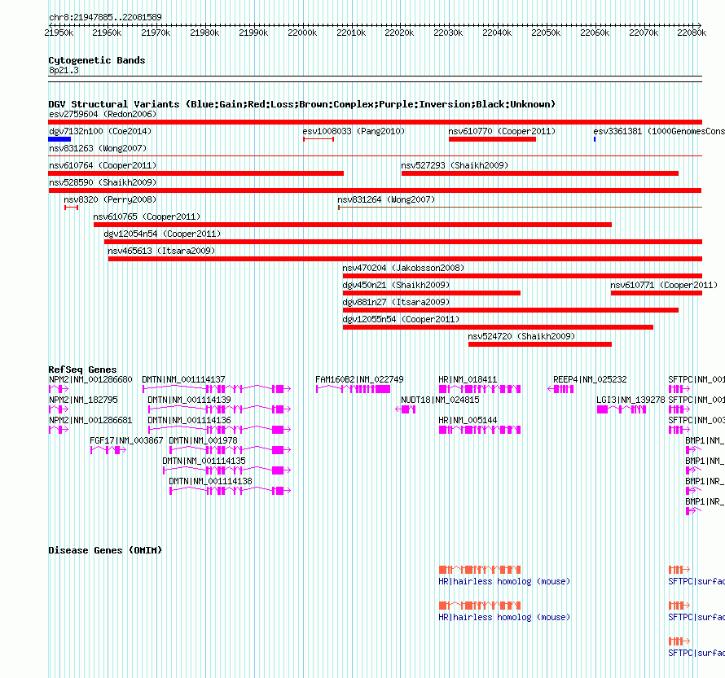The width and height of the screenshot is (725, 678).
Task: Click the nsv610764 (Cooper2011) loss bar
Action: coord(196,173)
